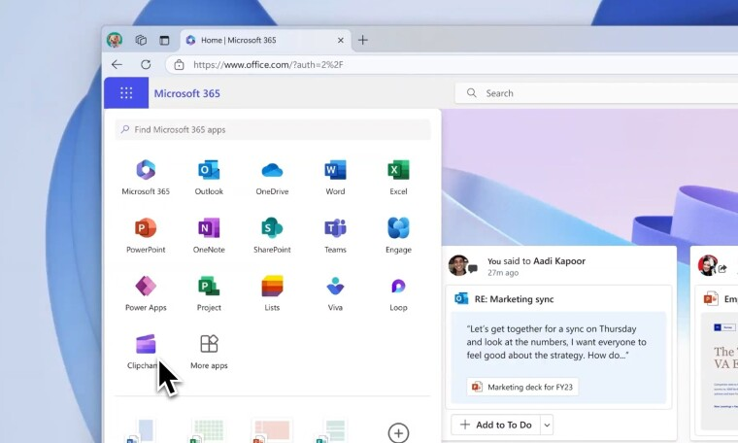Select the Home | Microsoft 365 tab
The height and width of the screenshot is (443, 738).
pyautogui.click(x=265, y=40)
